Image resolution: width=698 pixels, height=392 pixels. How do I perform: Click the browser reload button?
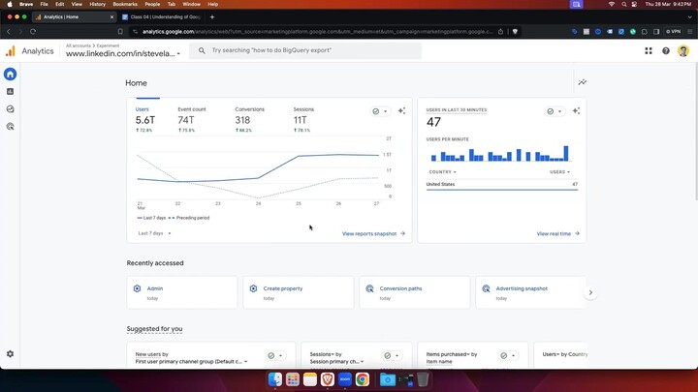pos(33,32)
